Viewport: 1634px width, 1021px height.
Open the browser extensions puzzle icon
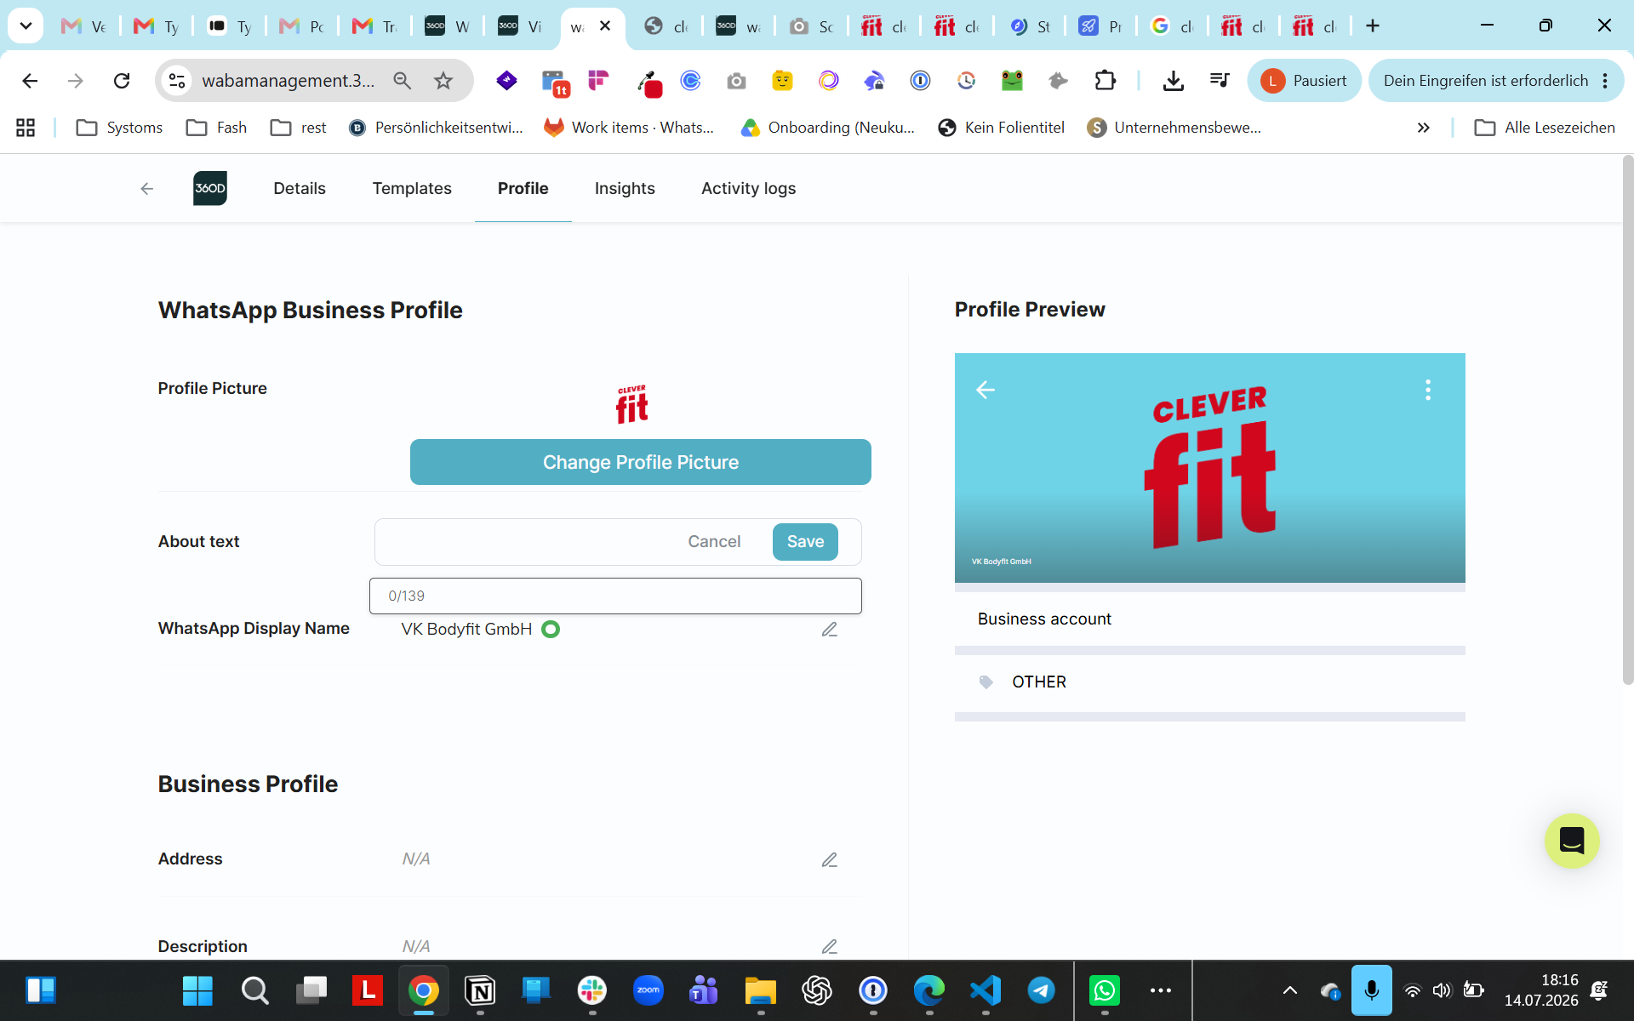1105,81
